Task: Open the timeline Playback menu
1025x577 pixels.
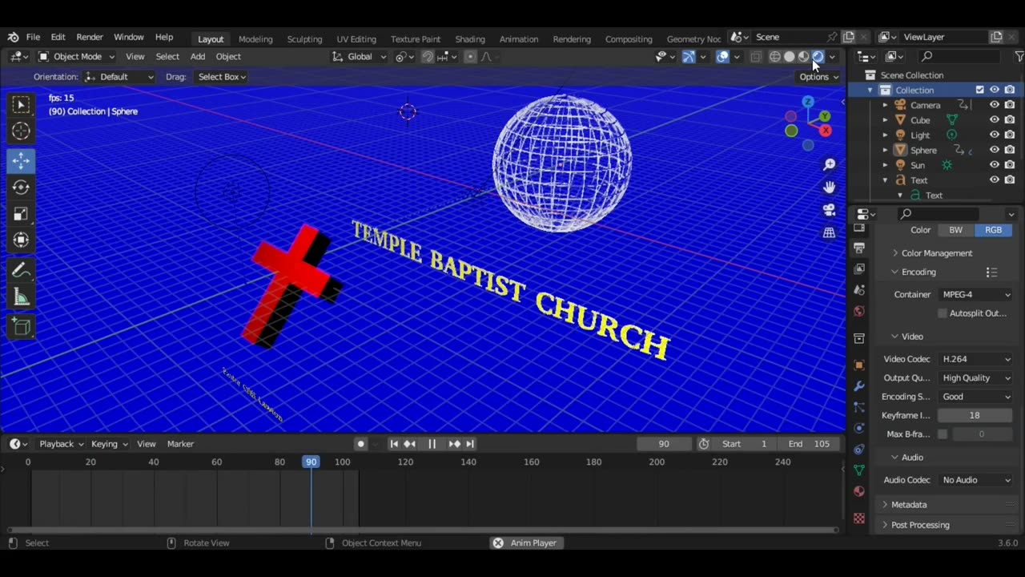Action: point(61,444)
